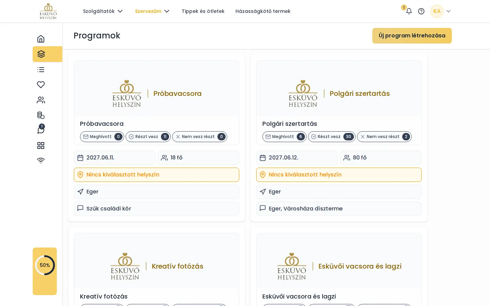
Task: Select Részt vesz badge on Próbavacsora card
Action: 148,137
